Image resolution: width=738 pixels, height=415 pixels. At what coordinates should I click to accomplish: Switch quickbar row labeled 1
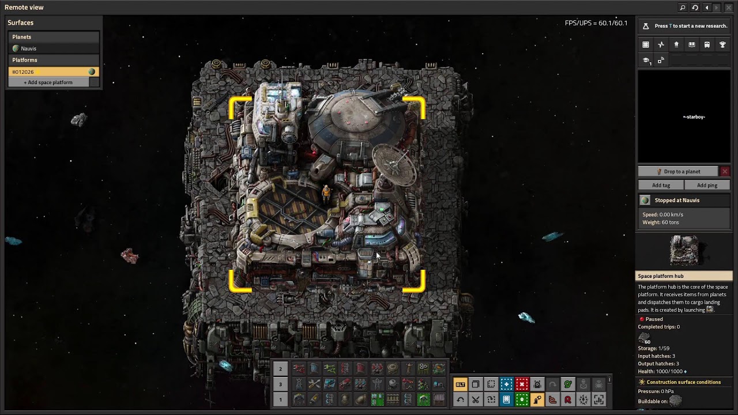[x=280, y=399]
